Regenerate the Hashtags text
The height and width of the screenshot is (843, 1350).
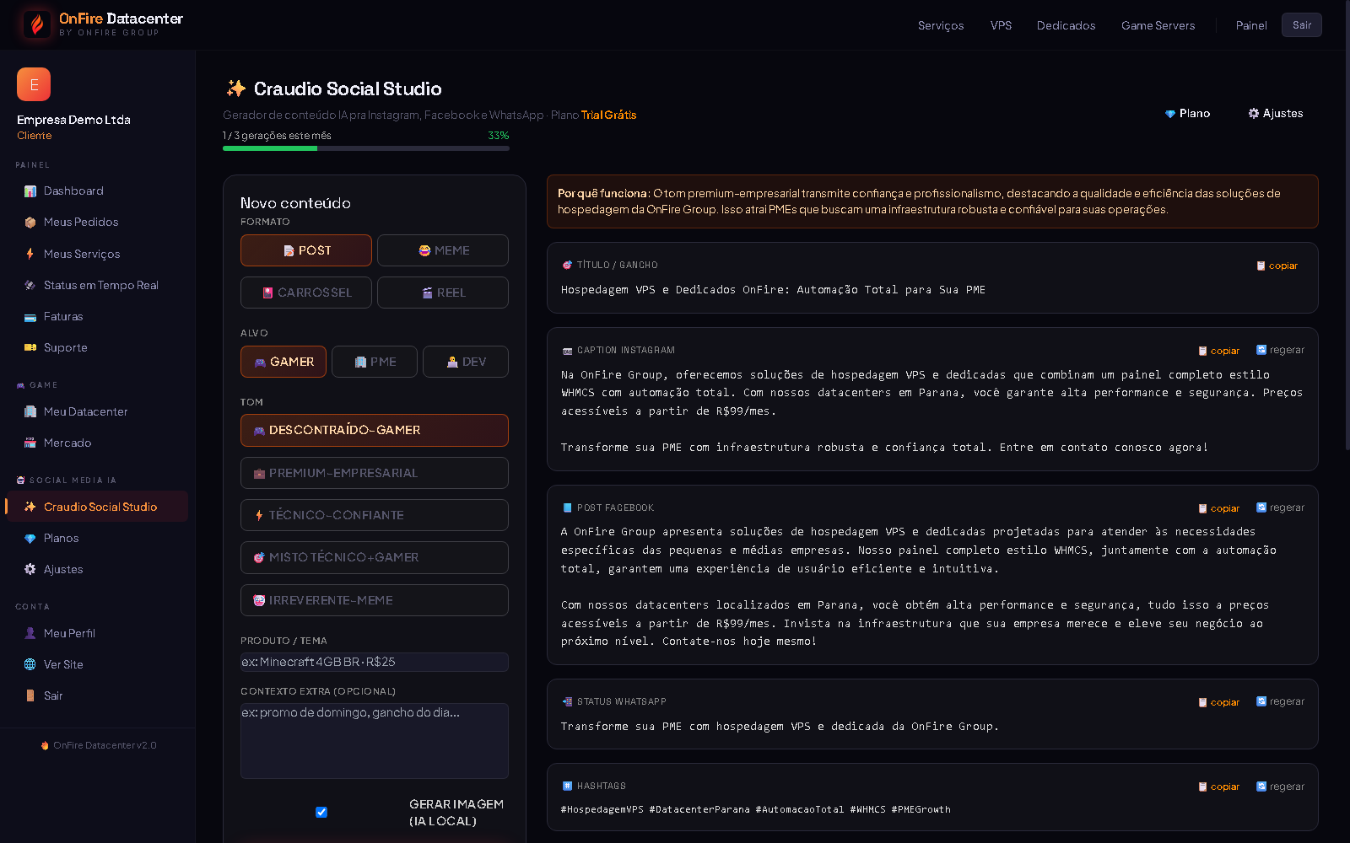click(x=1280, y=787)
